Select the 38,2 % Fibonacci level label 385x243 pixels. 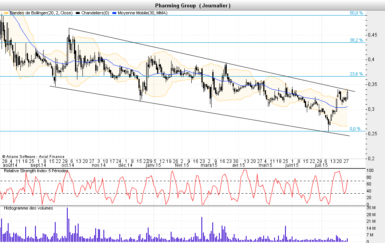356,40
